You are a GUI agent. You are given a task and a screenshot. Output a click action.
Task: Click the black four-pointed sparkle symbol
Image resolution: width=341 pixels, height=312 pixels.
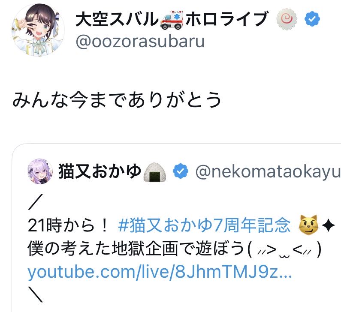pos(328,225)
